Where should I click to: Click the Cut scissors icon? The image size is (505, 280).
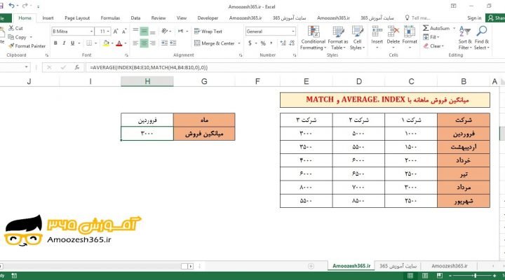(x=11, y=28)
